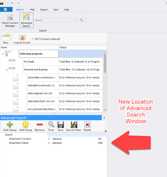This screenshot has width=167, height=177.
Task: Select the Indexing projects row
Action: pyautogui.click(x=39, y=54)
